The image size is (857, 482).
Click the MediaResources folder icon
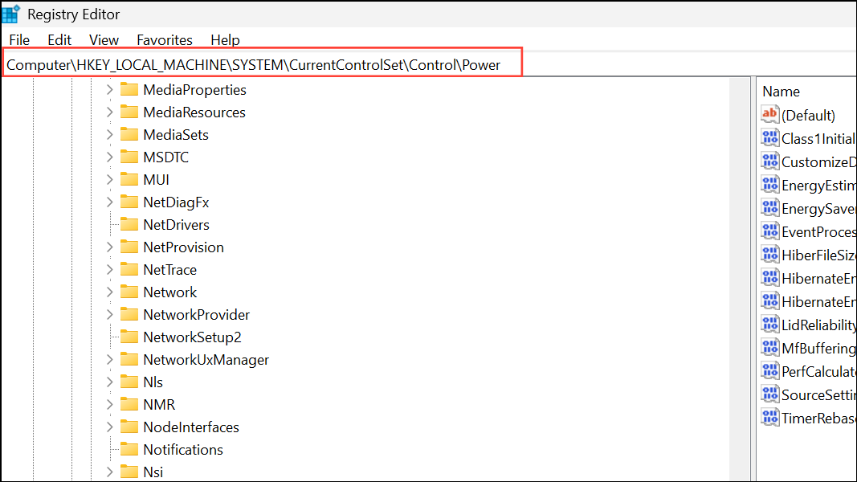coord(129,112)
